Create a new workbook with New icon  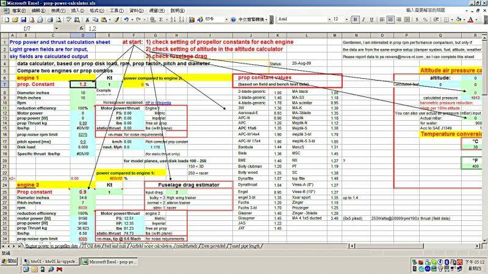coord(7,20)
